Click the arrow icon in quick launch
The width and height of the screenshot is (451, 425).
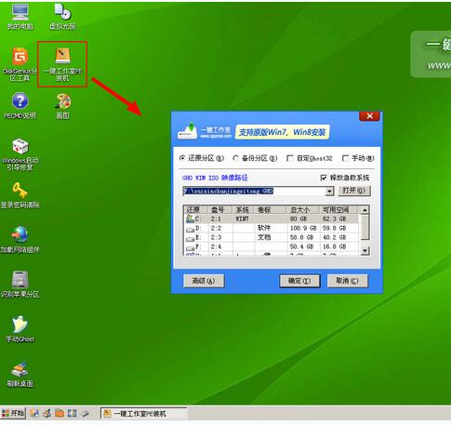(85, 413)
